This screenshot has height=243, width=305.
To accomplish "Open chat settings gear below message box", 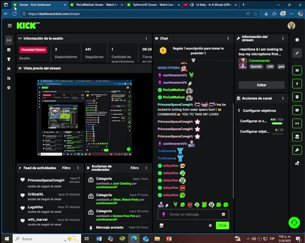I will (x=210, y=225).
